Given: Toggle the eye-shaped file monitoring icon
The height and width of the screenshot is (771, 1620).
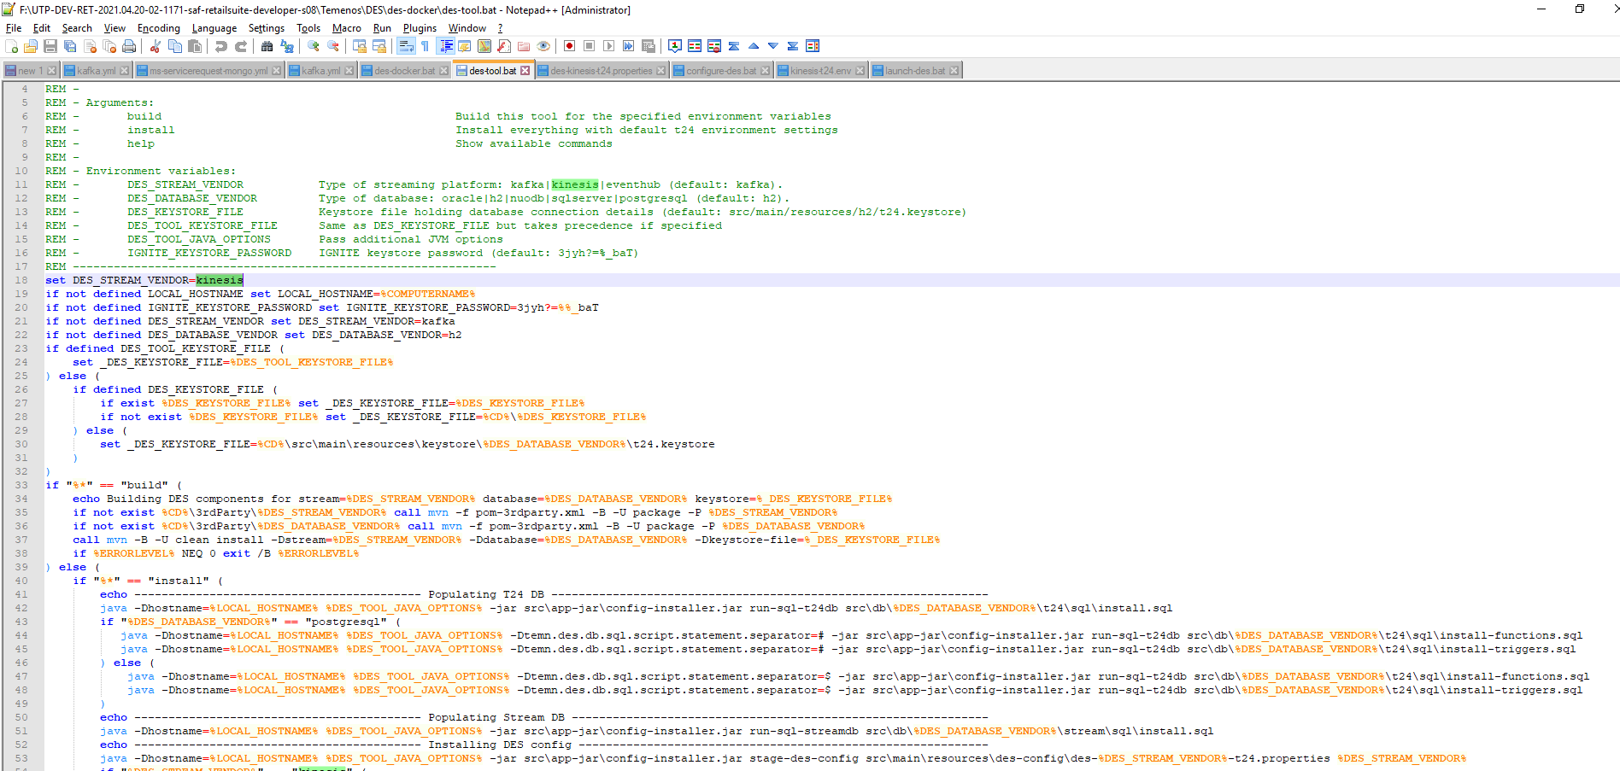Looking at the screenshot, I should (543, 46).
